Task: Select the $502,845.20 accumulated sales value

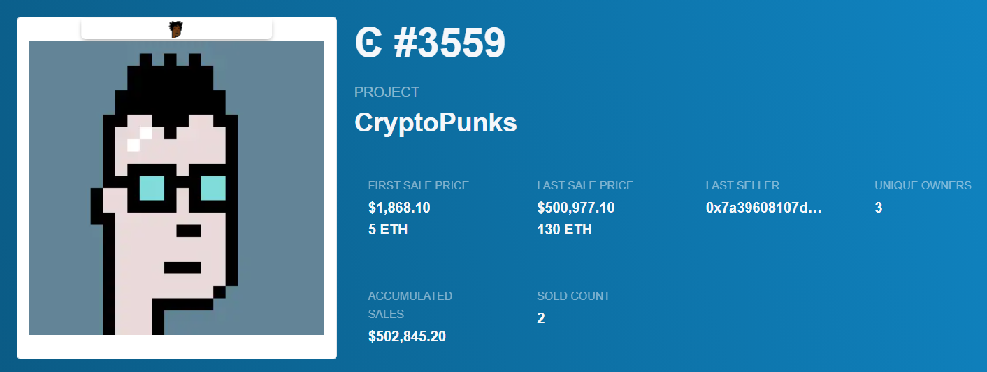Action: (x=407, y=336)
